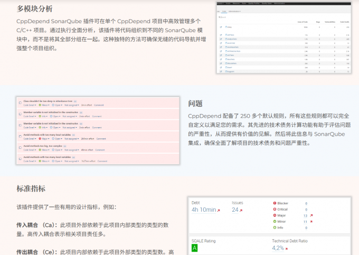Screen dimensions: 359x255
Task: Click the bold '传入耦合' term
Action: [x=27, y=225]
